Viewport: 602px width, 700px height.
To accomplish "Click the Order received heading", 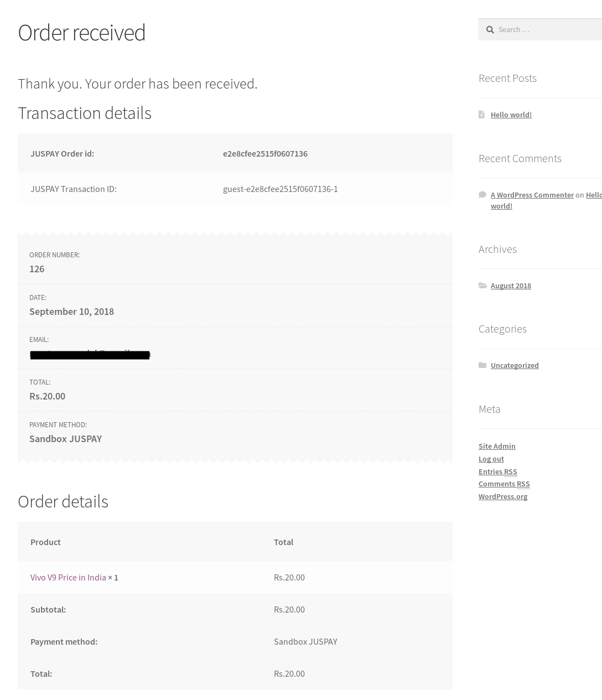I will 81,33.
